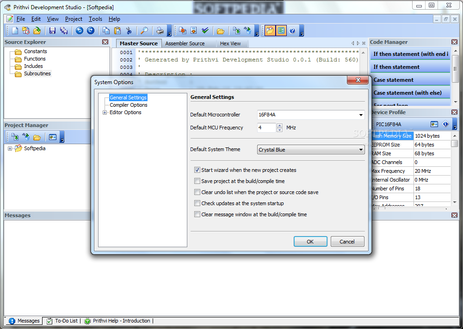
Task: Switch to the Assembler Source tab
Action: 185,44
